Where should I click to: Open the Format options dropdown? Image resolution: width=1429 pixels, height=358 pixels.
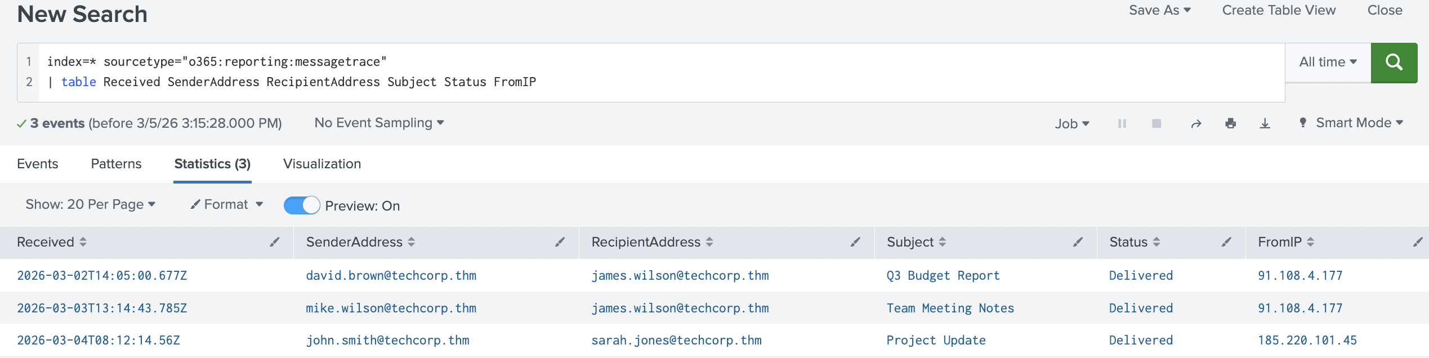(227, 204)
